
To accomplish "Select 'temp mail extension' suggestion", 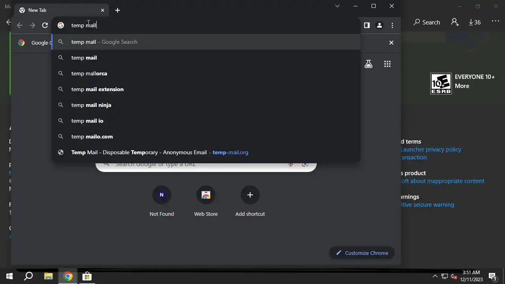I will (x=206, y=89).
